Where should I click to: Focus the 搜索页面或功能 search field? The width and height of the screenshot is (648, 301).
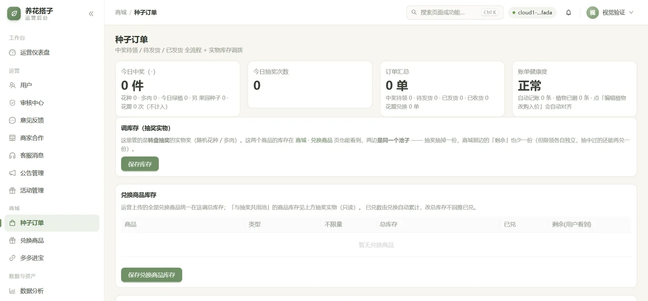pyautogui.click(x=455, y=13)
